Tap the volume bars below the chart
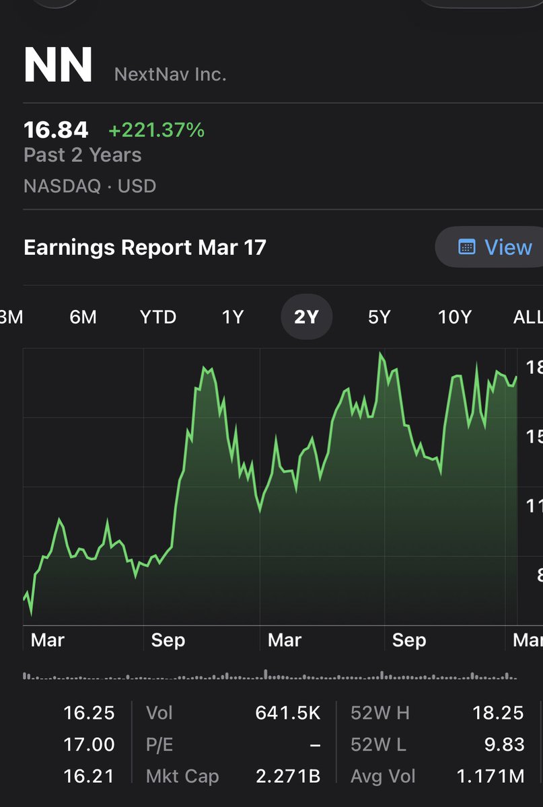 [x=270, y=675]
